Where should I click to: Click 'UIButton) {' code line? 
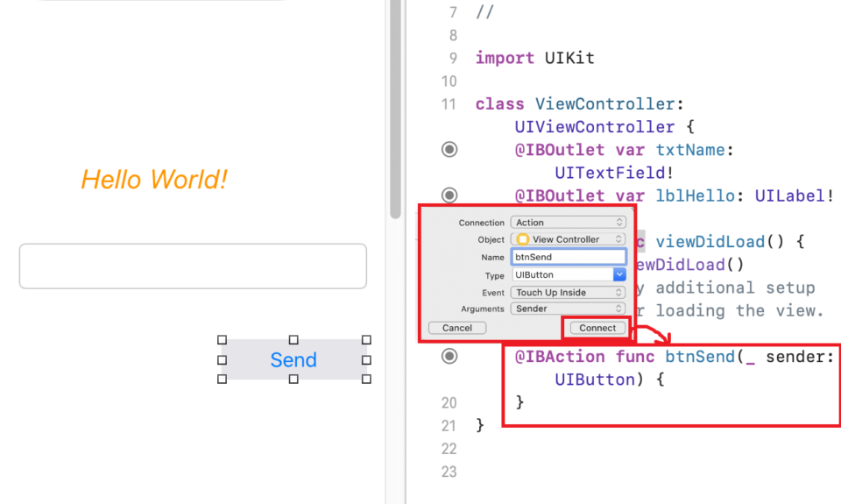coord(610,380)
